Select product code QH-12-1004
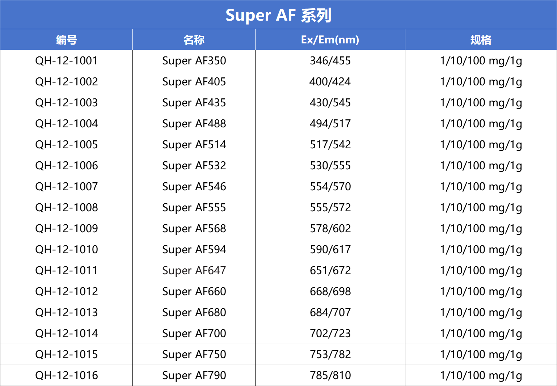557x386 pixels. pos(67,123)
